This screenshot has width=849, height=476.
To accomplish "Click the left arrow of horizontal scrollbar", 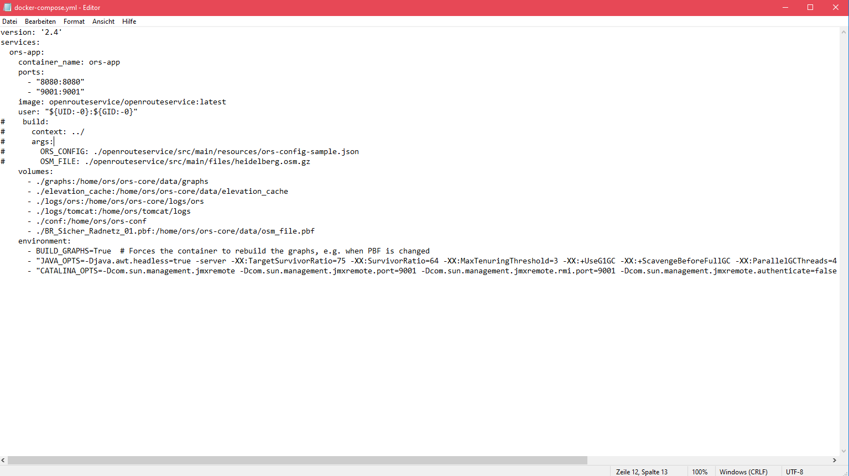I will point(4,460).
